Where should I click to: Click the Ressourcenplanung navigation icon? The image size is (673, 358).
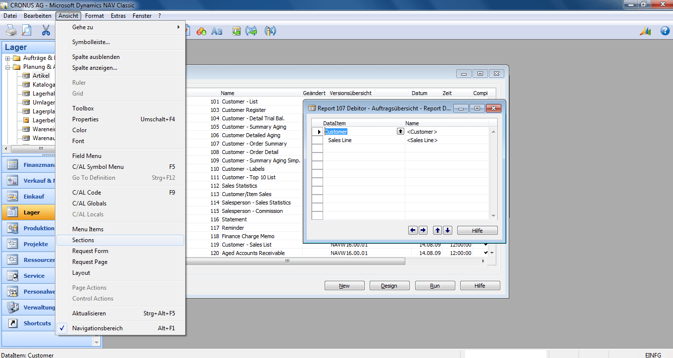13,260
